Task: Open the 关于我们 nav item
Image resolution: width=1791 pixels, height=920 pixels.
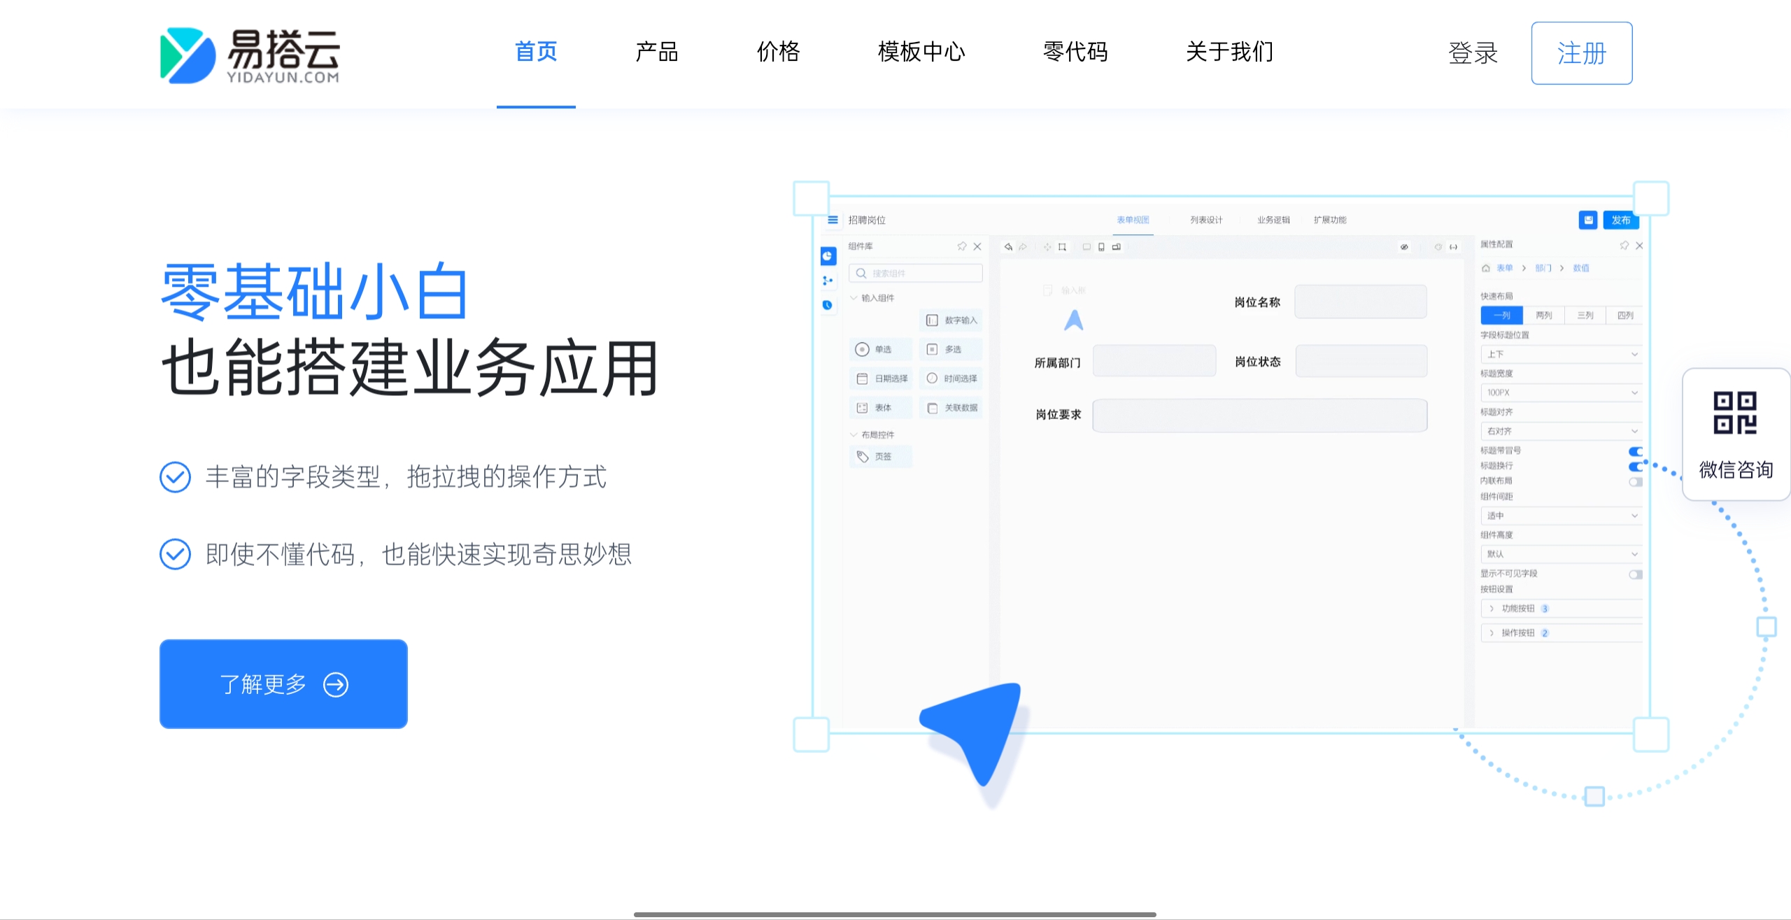Action: 1229,52
